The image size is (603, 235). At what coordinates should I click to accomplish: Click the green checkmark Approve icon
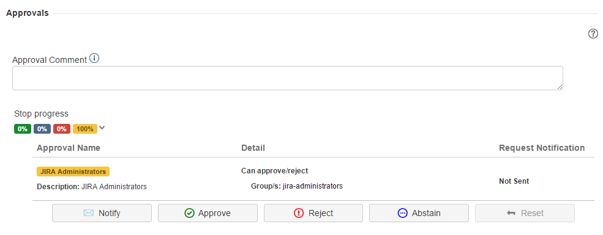(189, 213)
